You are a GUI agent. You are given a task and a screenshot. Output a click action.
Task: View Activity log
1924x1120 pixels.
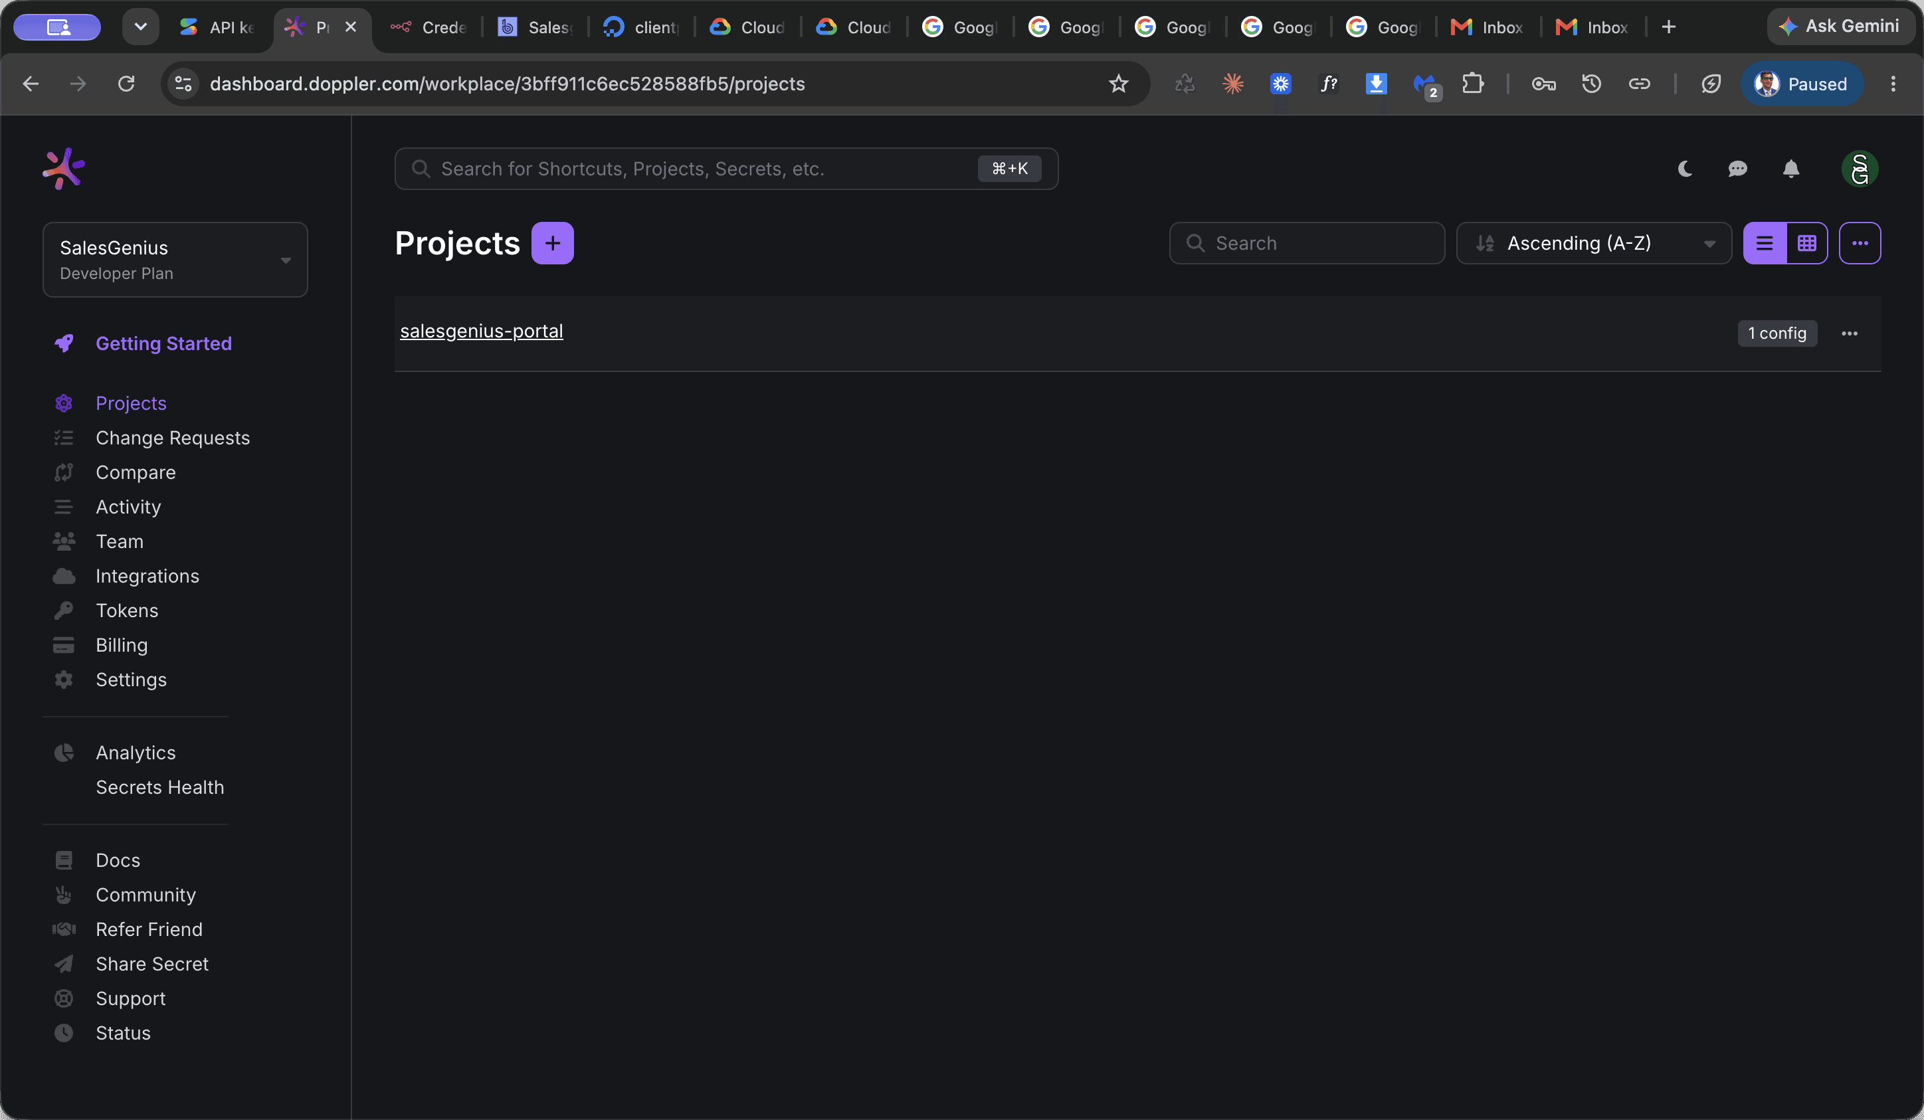pos(128,507)
